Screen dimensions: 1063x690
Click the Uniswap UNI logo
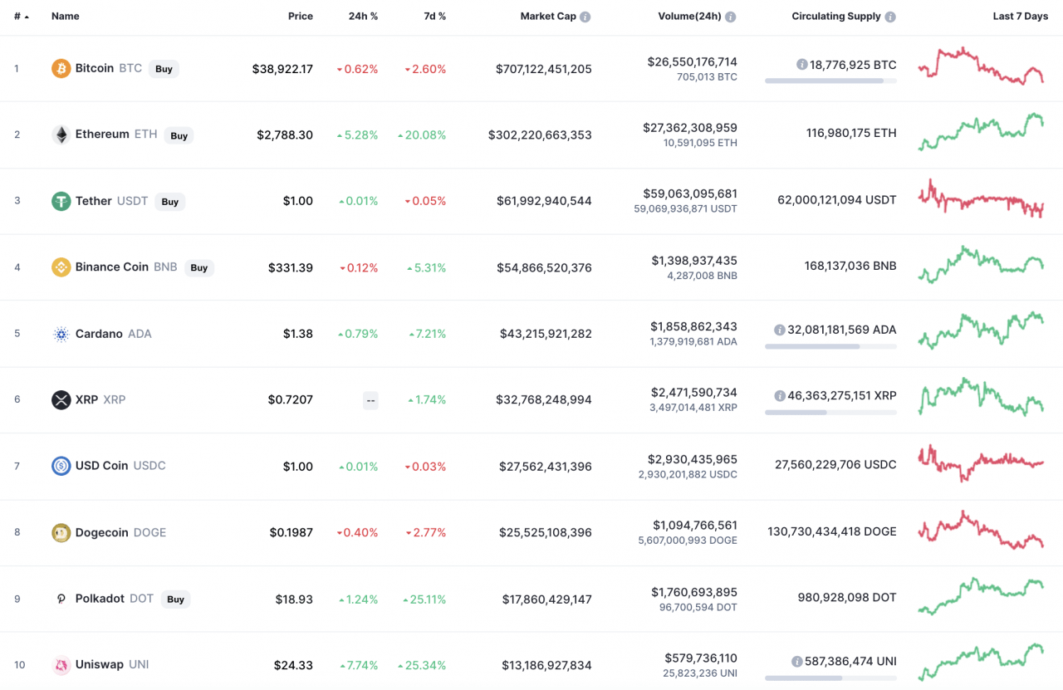click(x=61, y=664)
